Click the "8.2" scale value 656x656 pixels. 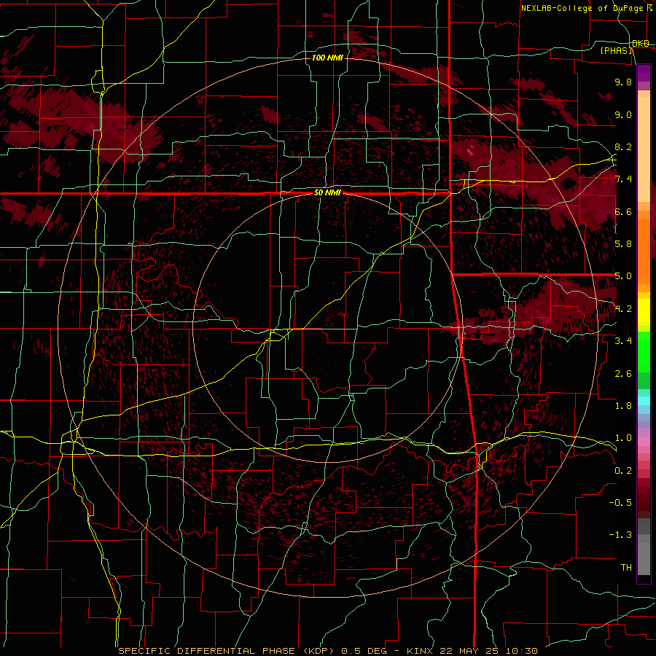coord(623,147)
